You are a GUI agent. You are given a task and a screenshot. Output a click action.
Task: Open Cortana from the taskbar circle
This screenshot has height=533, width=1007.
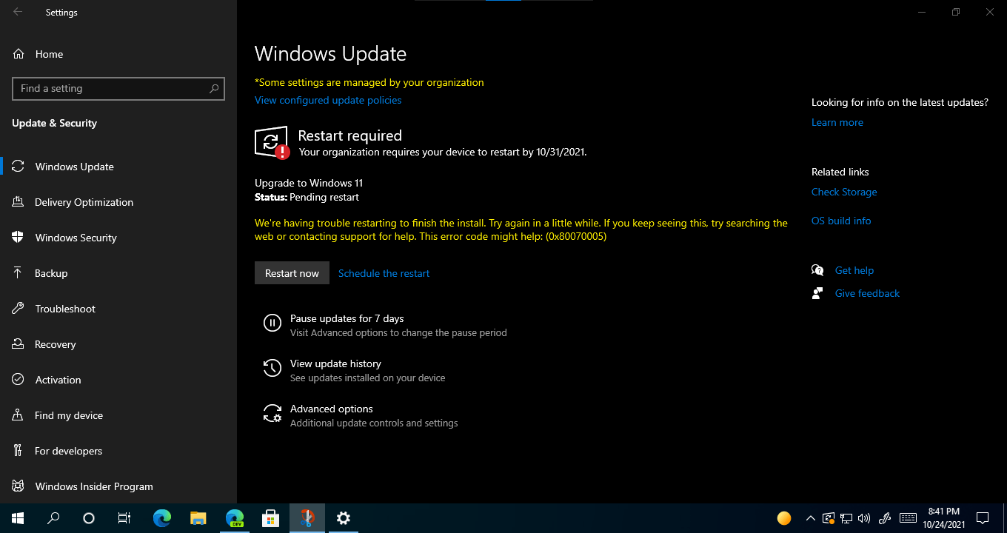click(x=89, y=518)
